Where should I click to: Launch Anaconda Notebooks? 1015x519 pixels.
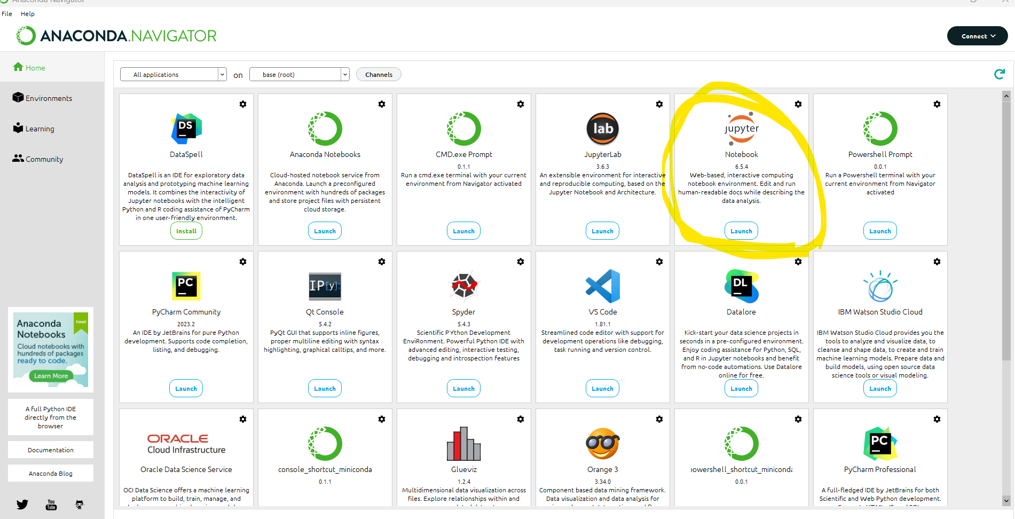click(x=325, y=231)
